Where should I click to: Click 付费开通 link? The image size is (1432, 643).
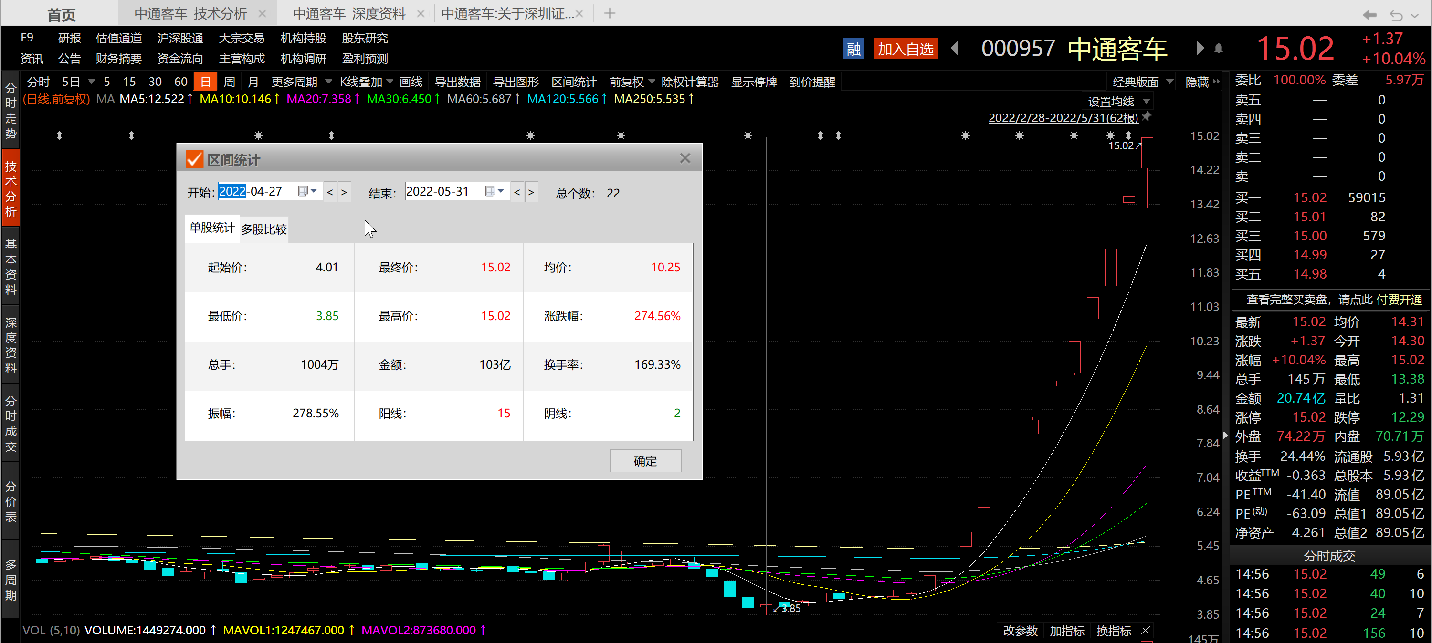pyautogui.click(x=1399, y=300)
